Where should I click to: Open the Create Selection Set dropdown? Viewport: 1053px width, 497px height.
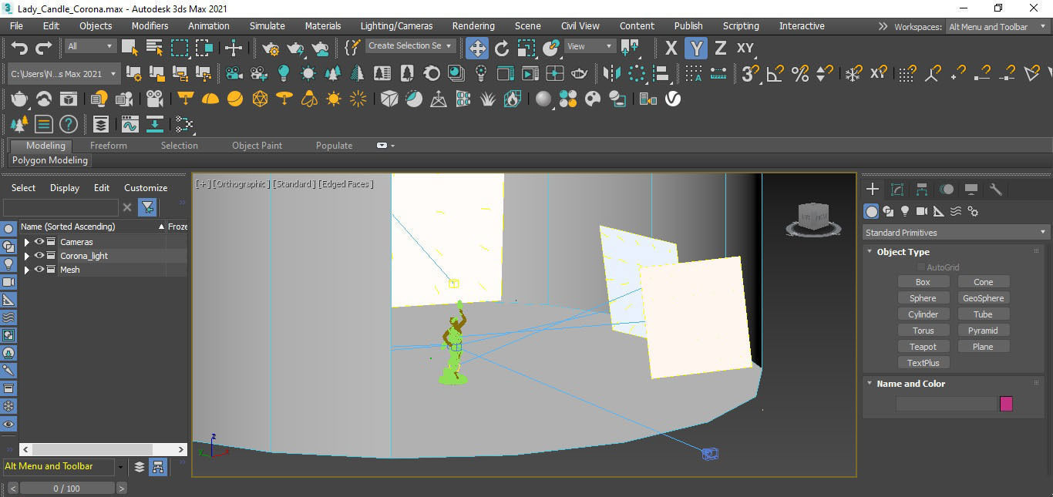tap(410, 45)
